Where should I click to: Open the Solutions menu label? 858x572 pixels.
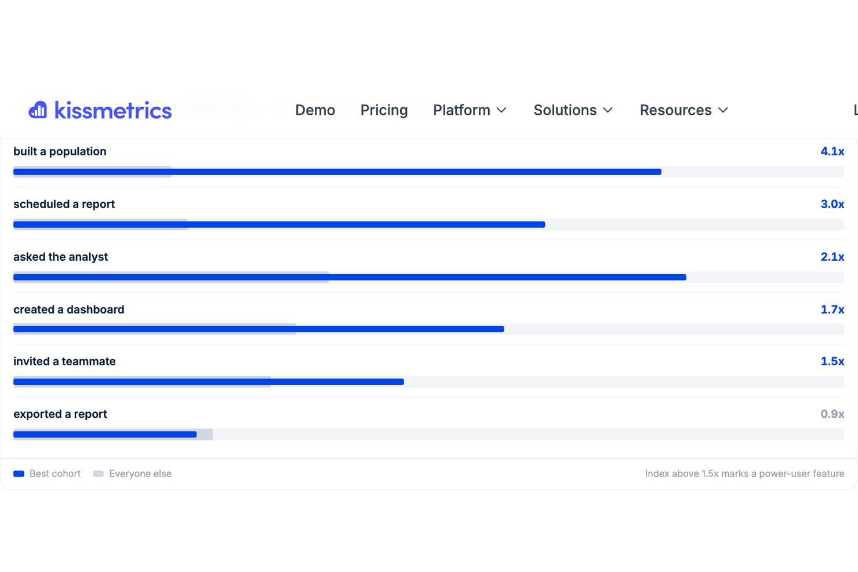[x=565, y=110]
